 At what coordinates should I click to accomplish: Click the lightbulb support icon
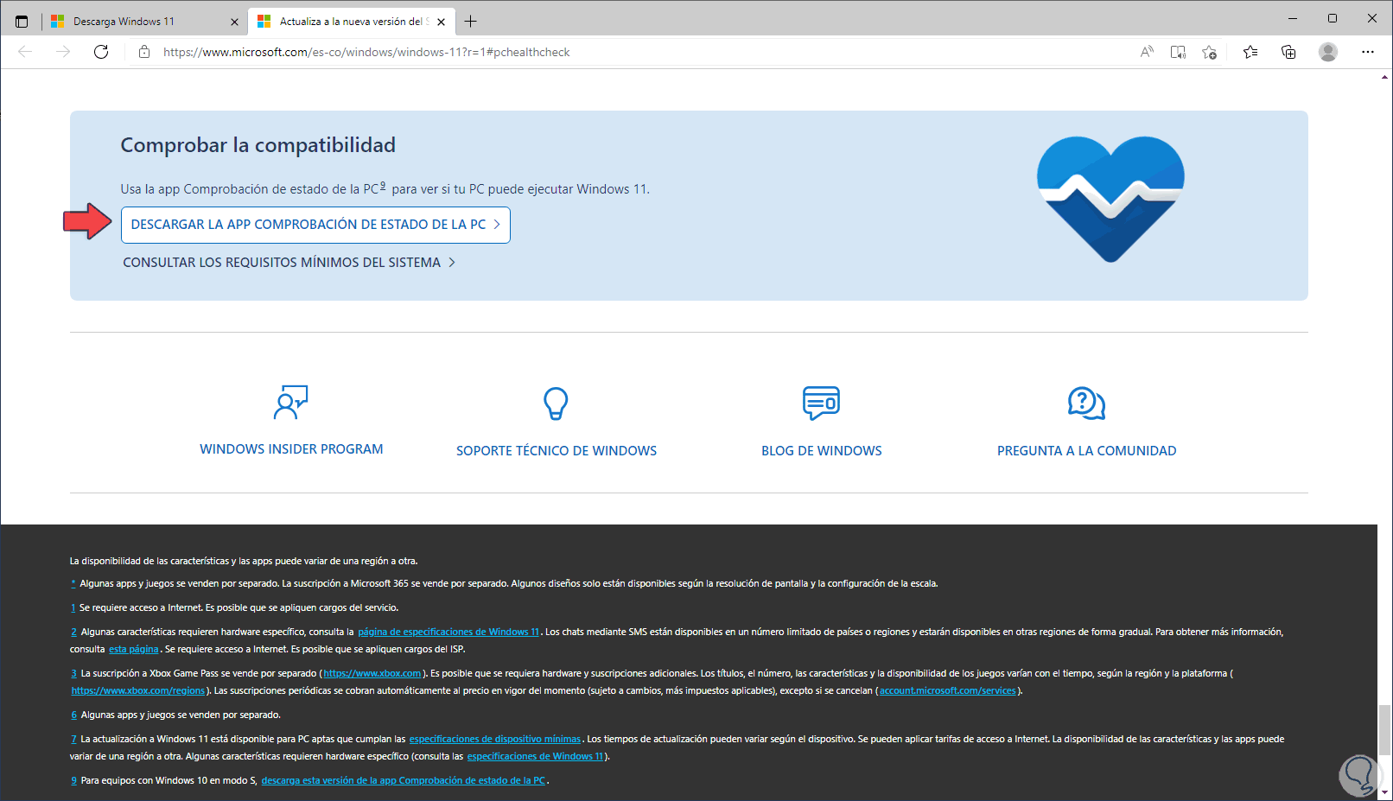556,403
